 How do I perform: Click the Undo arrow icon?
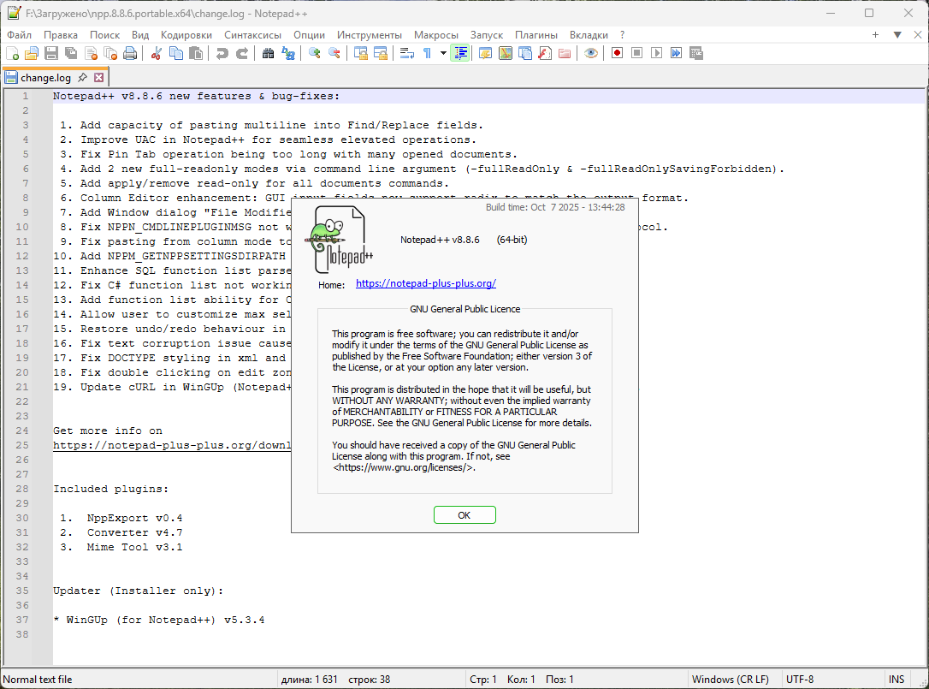[222, 53]
